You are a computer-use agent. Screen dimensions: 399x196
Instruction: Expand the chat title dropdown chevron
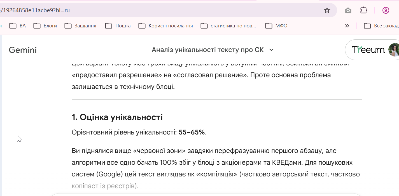tap(271, 50)
